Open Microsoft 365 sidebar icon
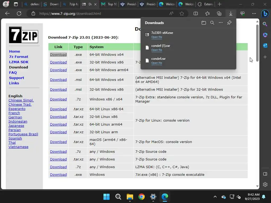Viewport: 271px width, 203px height. (x=265, y=35)
